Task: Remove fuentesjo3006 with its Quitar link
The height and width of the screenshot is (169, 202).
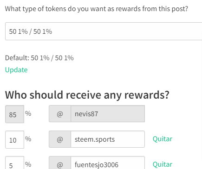Action: click(x=163, y=164)
